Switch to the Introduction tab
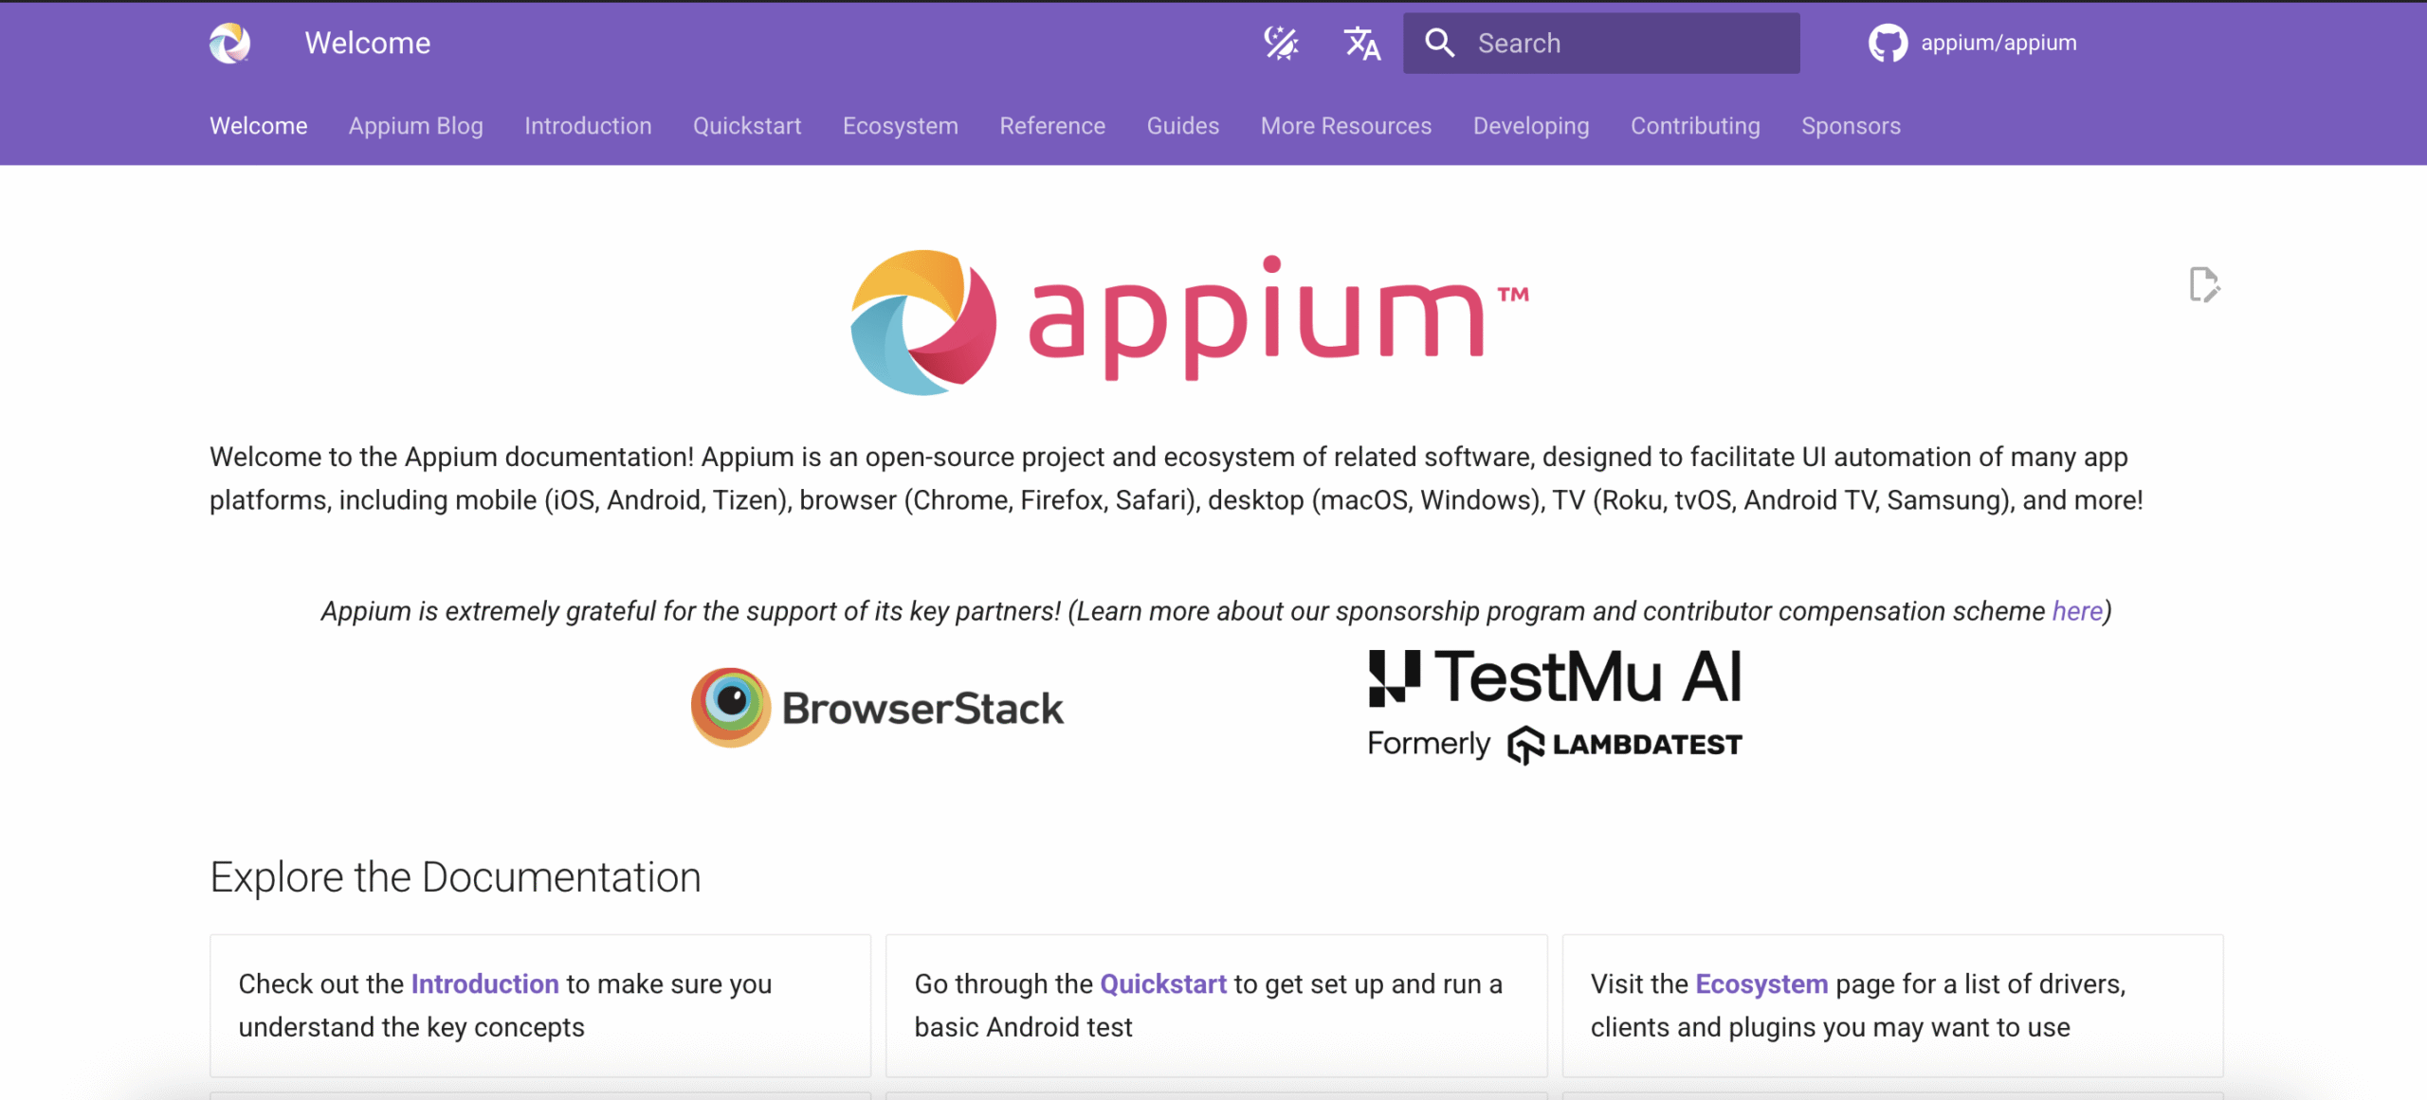2427x1100 pixels. pos(588,126)
